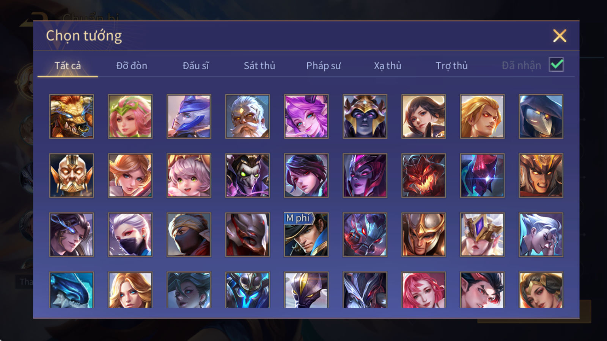Screen dimensions: 607x341
Task: Filter heroes by 'Xạ thủ'
Action: [387, 66]
